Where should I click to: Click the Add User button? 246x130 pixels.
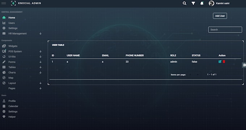pyautogui.click(x=220, y=16)
